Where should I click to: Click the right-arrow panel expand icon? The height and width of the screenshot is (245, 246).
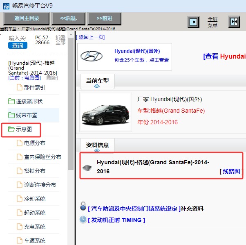pos(193,22)
